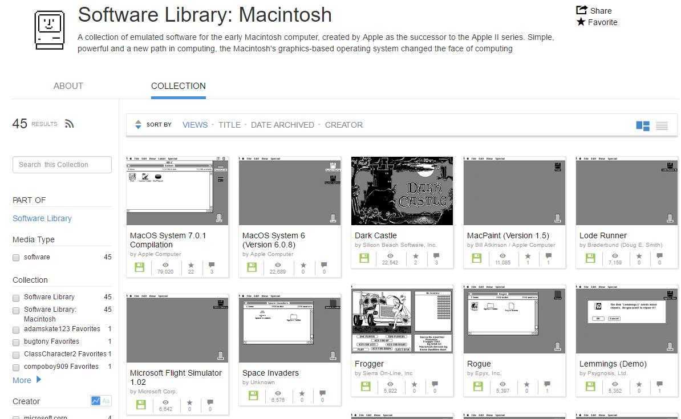The image size is (681, 419).
Task: Click floppy icon on MacOS System 6 card
Action: [x=252, y=267]
